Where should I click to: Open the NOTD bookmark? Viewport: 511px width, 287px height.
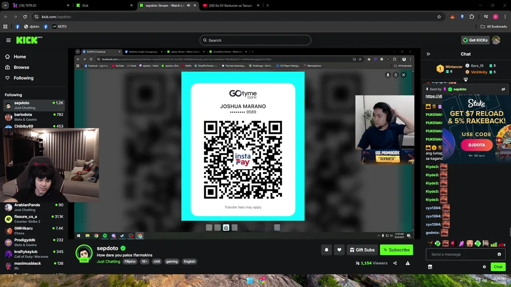(x=59, y=27)
